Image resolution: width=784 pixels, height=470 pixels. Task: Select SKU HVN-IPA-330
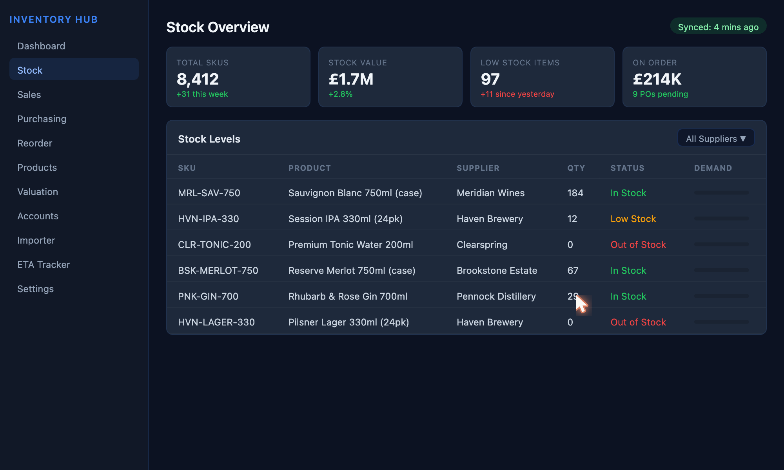[x=209, y=219]
